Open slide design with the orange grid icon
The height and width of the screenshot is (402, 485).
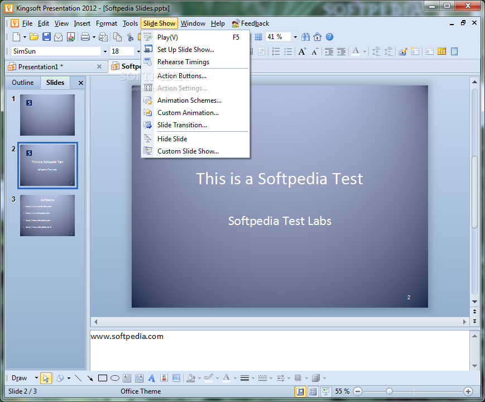point(441,51)
